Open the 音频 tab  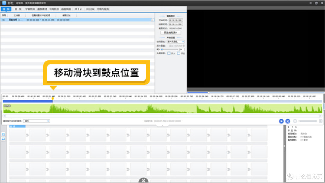click(x=18, y=9)
